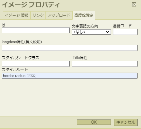Open the リンク tab
The image size is (141, 129).
(x=38, y=15)
